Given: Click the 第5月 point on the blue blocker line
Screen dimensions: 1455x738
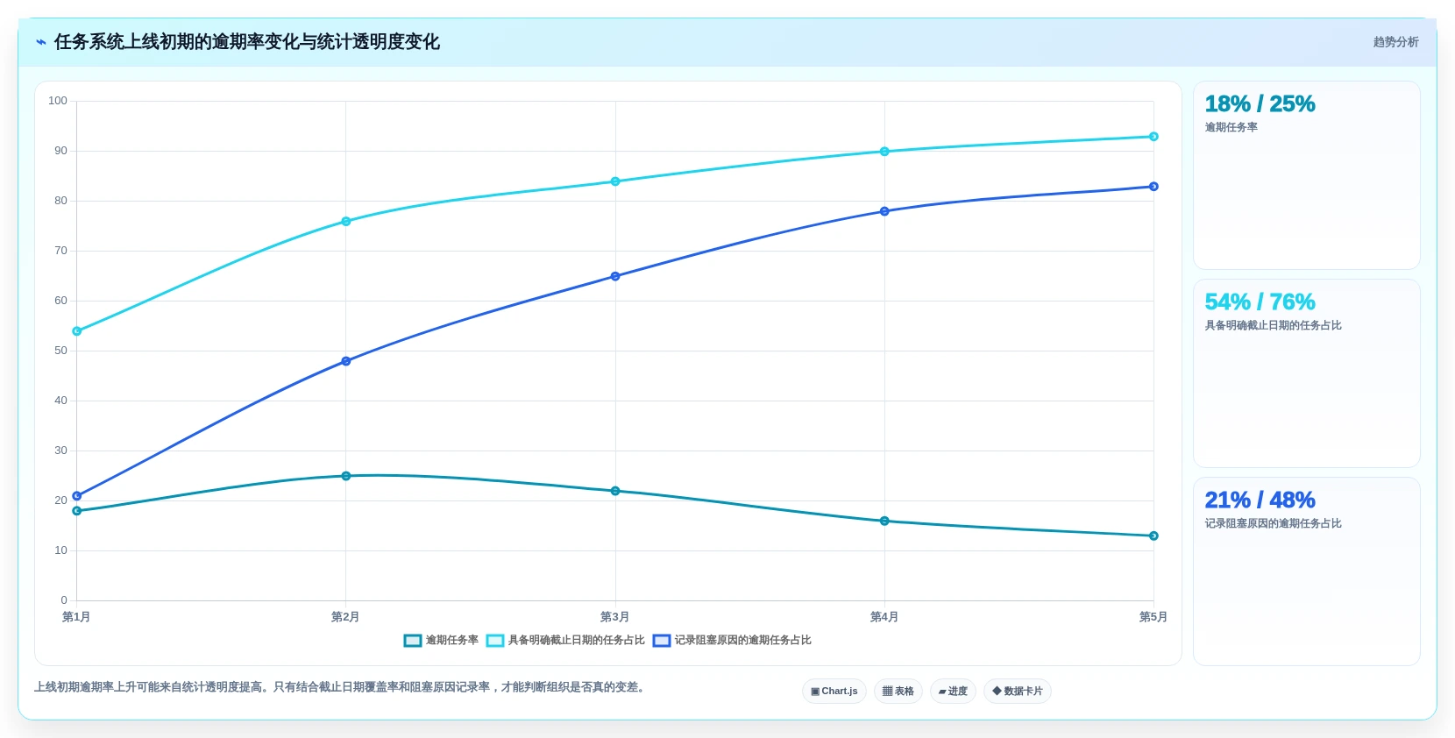Looking at the screenshot, I should [x=1153, y=187].
